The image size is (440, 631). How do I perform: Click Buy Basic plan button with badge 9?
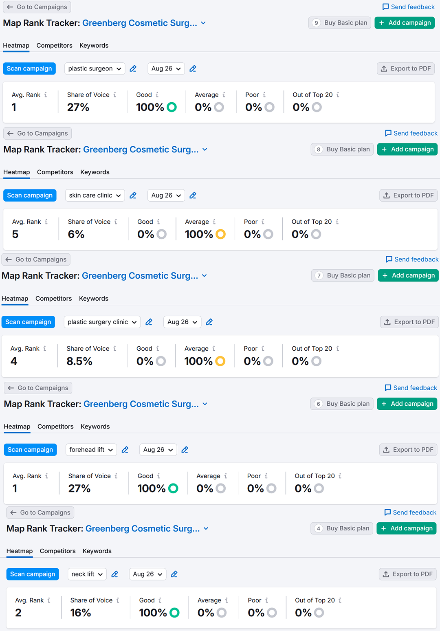[339, 23]
